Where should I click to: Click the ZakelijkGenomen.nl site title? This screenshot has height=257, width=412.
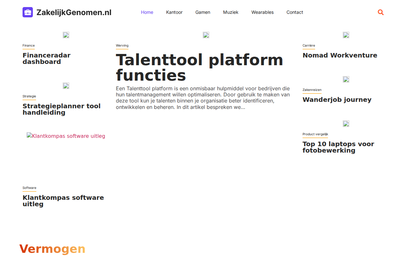tap(74, 12)
